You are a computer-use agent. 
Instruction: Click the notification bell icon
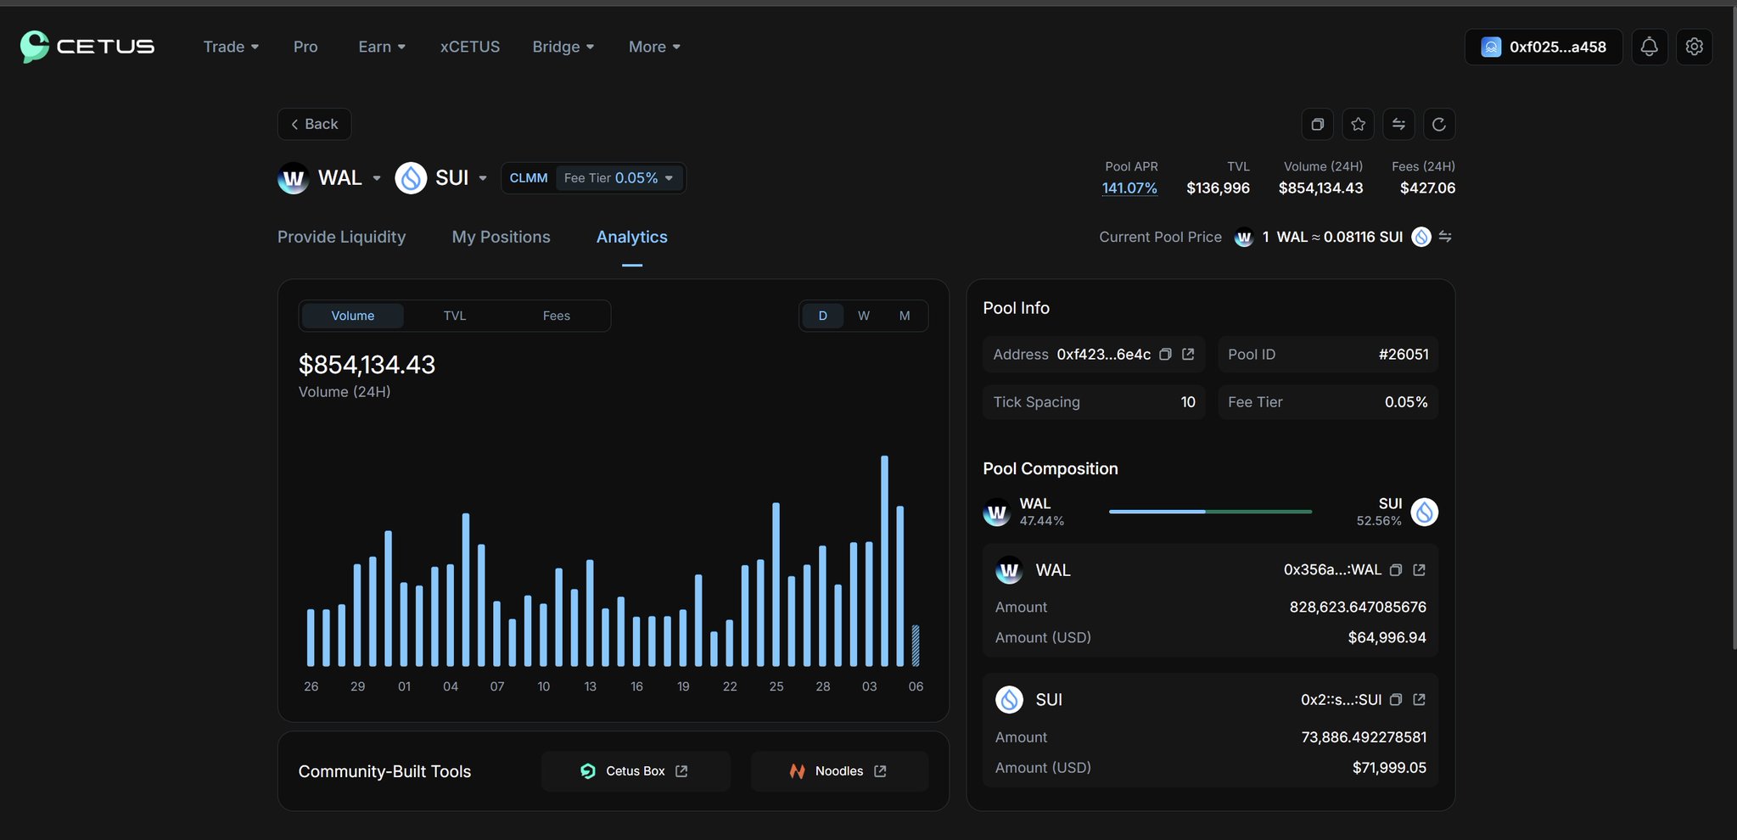pos(1649,47)
